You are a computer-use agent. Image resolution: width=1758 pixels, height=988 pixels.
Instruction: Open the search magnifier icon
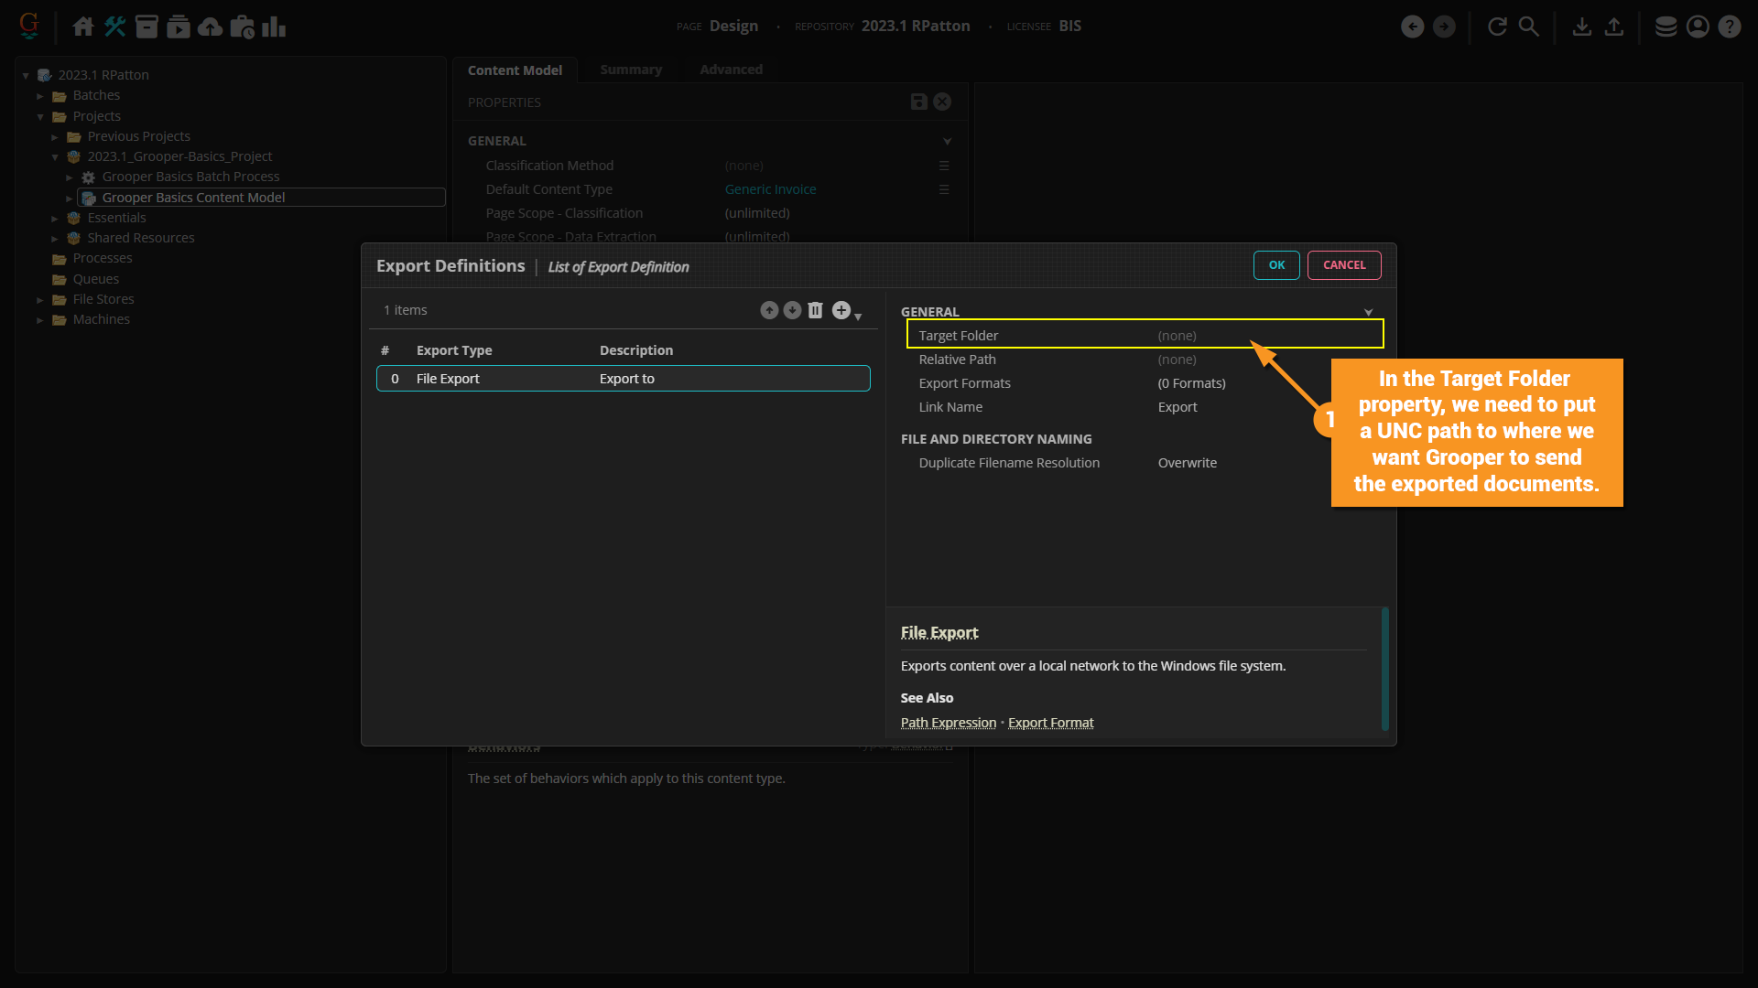(1529, 27)
